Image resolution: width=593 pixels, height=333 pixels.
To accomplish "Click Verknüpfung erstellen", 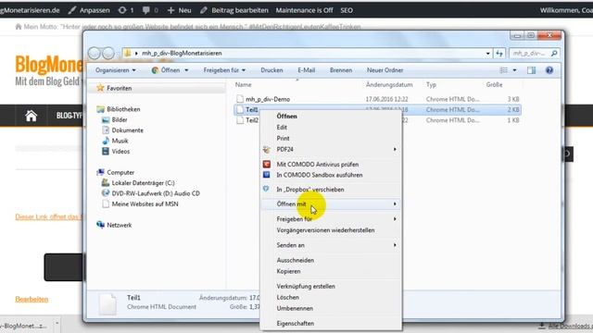I will (306, 286).
